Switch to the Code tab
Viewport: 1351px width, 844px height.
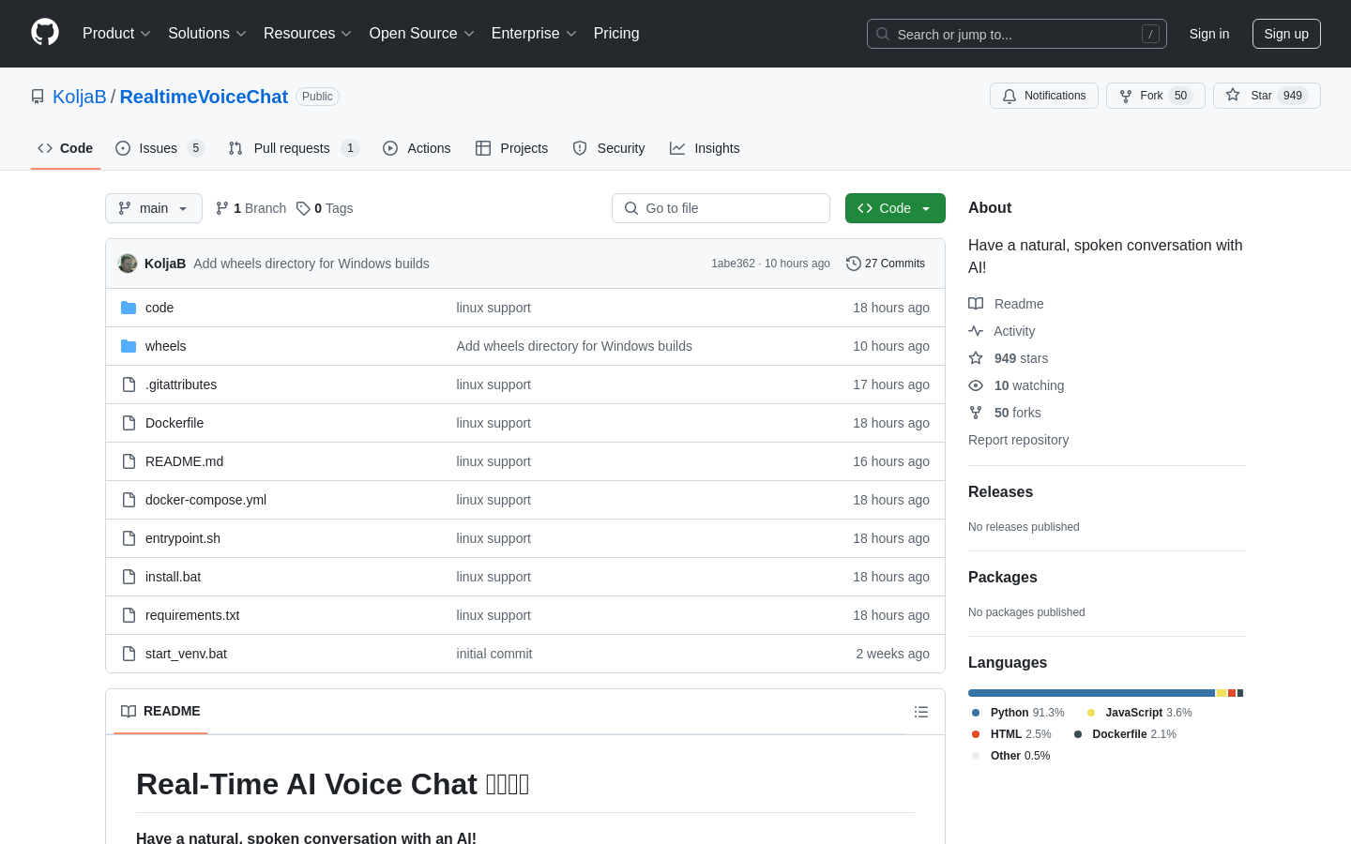point(66,148)
